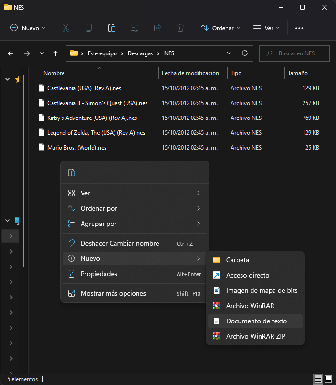Image resolution: width=336 pixels, height=385 pixels.
Task: Switch to details view icon in status bar
Action: pyautogui.click(x=318, y=379)
